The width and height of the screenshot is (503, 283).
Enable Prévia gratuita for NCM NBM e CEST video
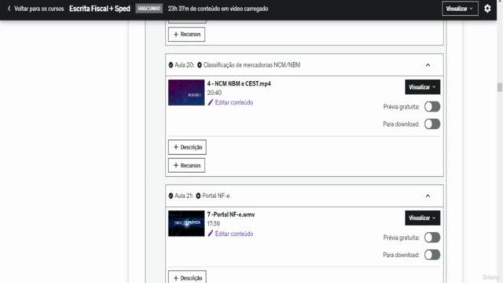pyautogui.click(x=432, y=107)
